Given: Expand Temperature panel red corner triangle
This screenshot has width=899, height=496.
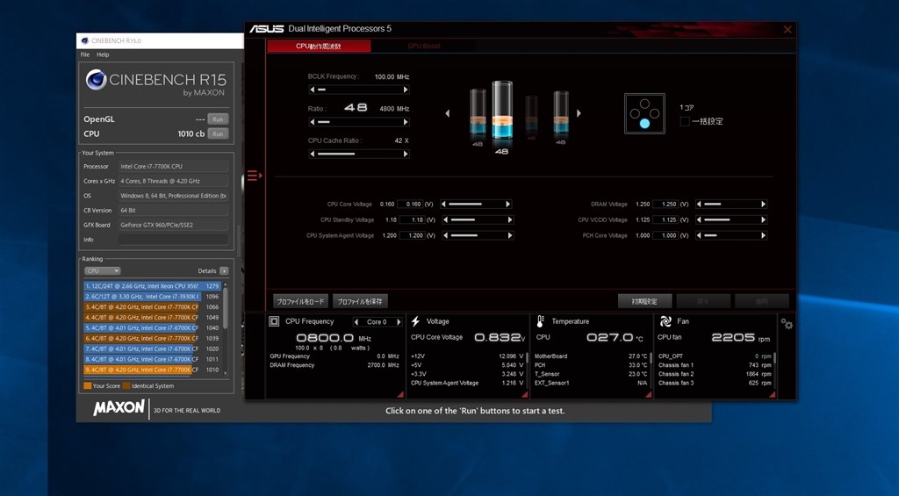Looking at the screenshot, I should [x=648, y=394].
